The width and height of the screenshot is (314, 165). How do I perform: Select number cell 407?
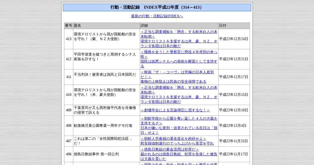(69, 141)
